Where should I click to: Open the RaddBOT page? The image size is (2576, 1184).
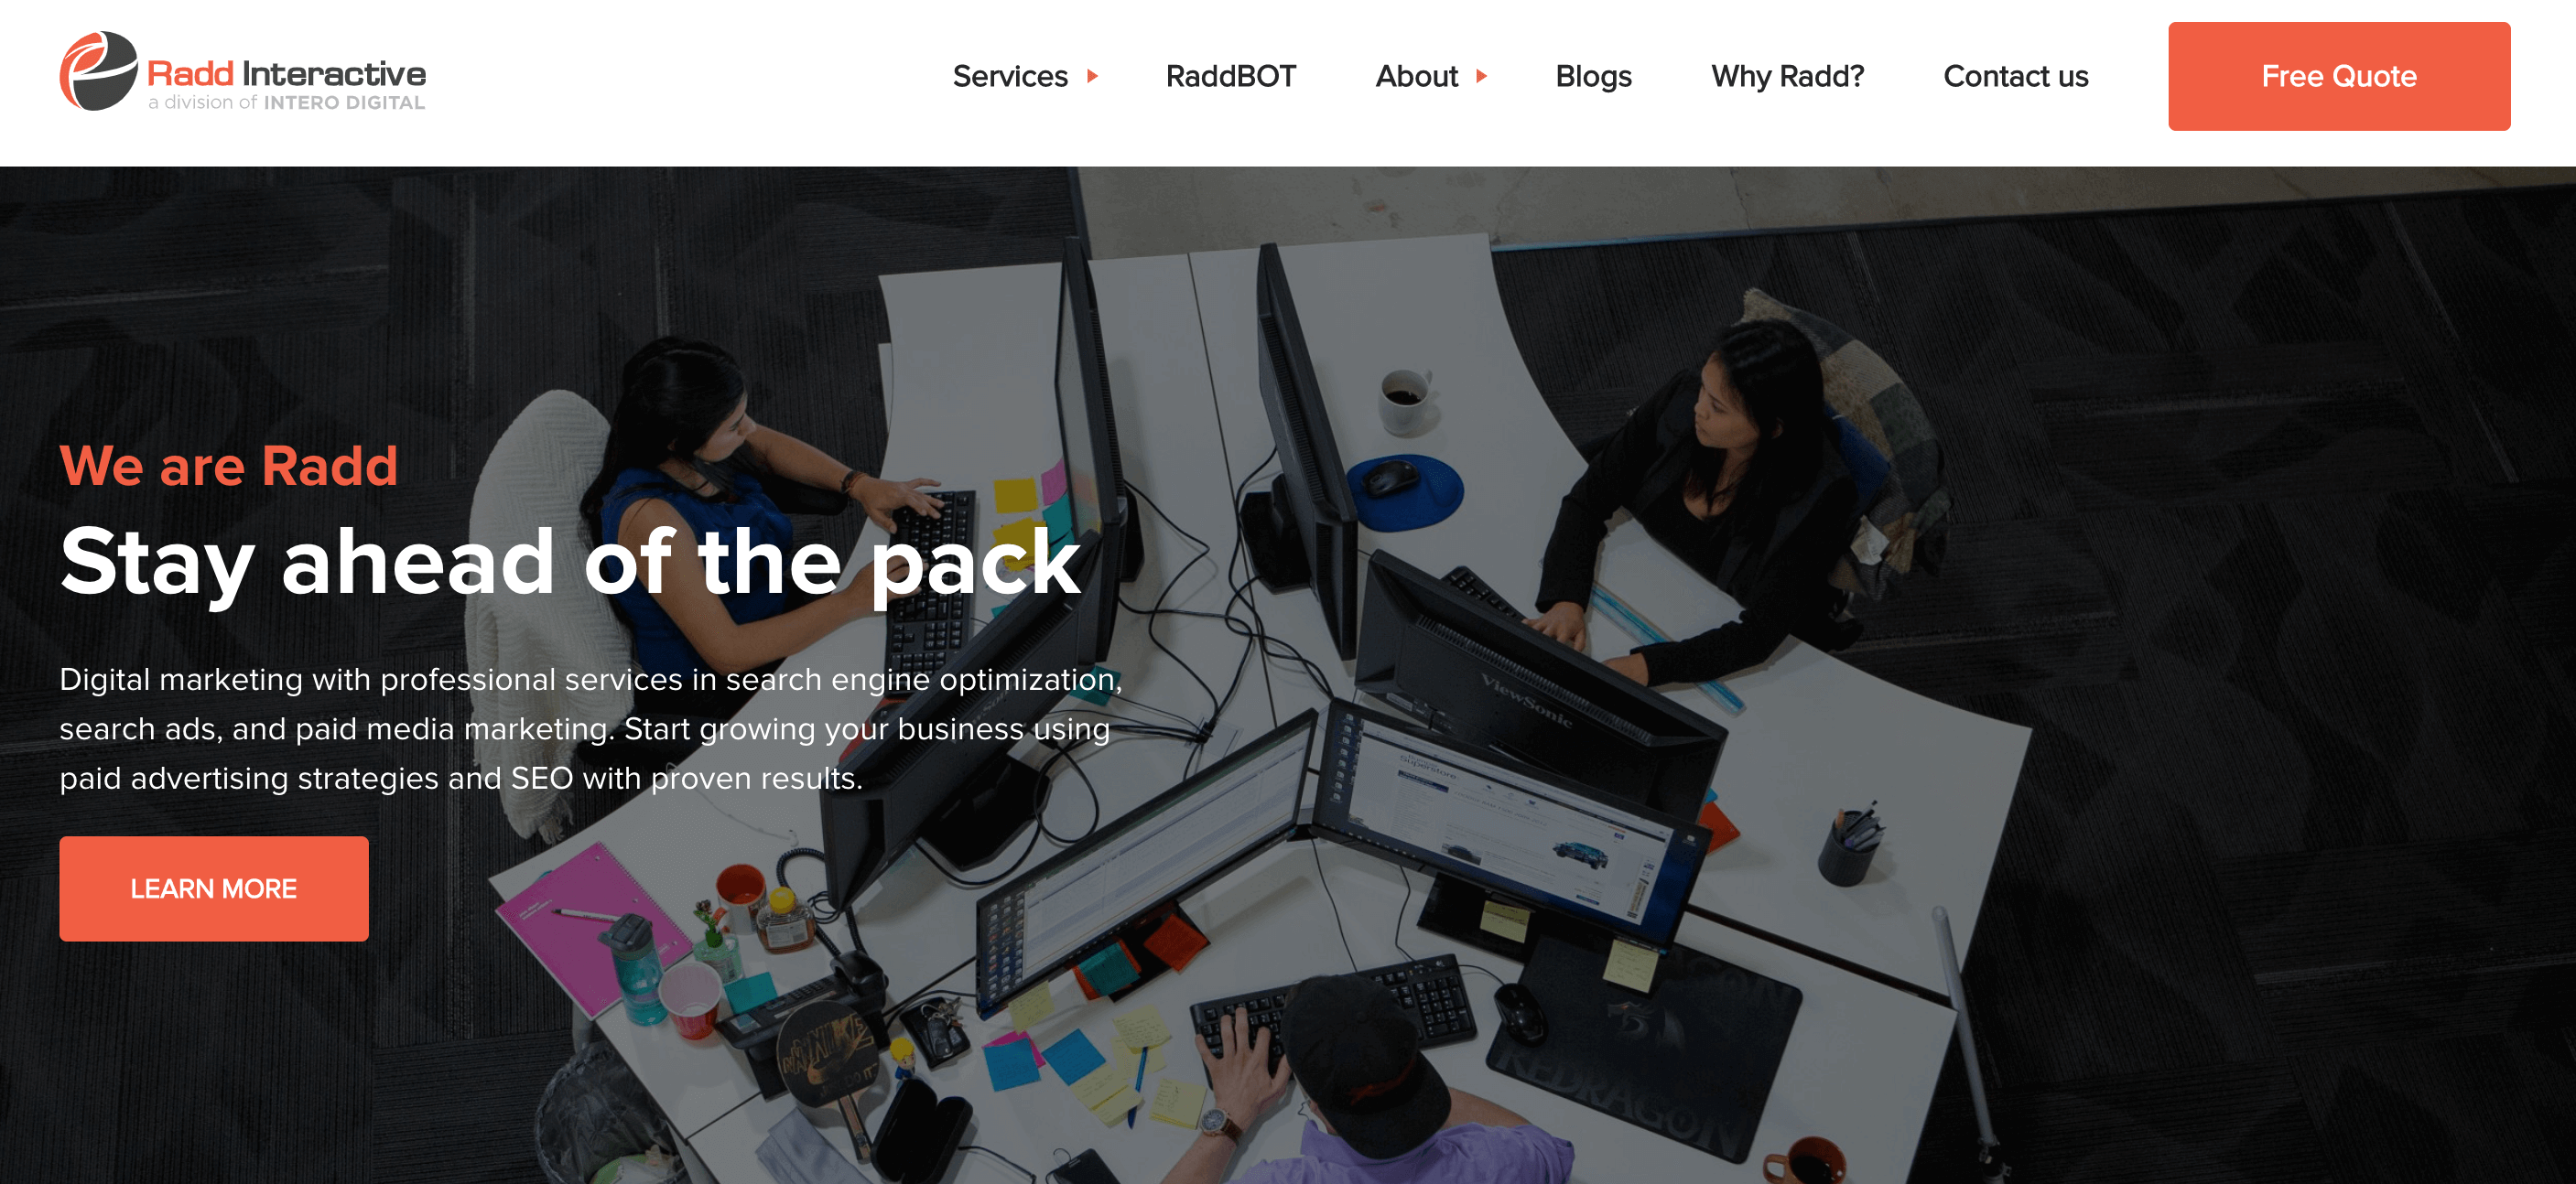pyautogui.click(x=1230, y=76)
